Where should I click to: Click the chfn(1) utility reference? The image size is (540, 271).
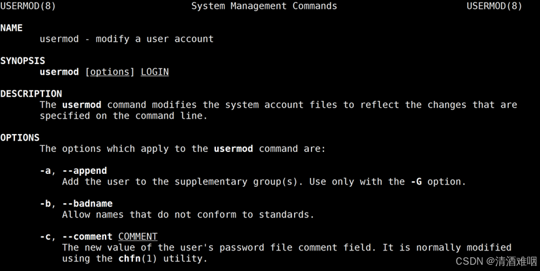click(137, 259)
